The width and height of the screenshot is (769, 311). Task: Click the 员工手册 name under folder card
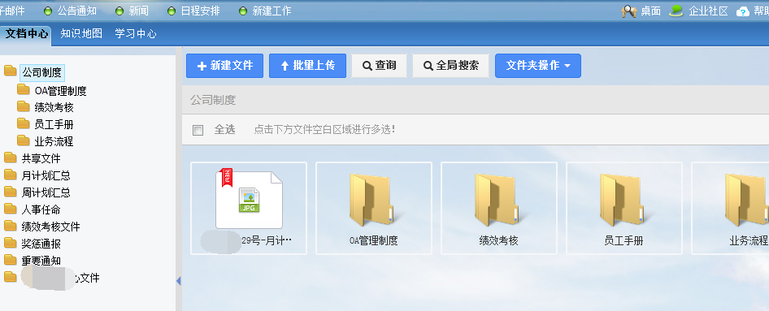[x=623, y=240]
